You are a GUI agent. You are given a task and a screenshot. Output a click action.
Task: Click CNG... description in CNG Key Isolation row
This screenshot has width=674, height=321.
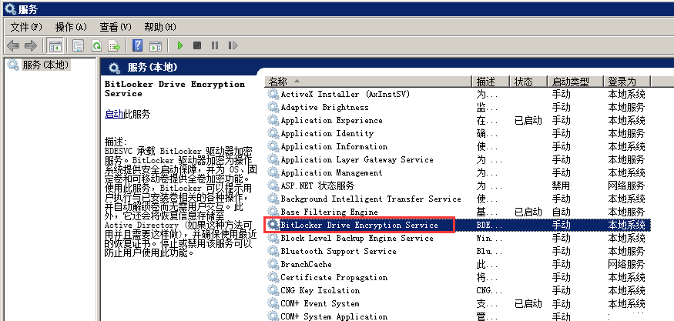pos(489,290)
